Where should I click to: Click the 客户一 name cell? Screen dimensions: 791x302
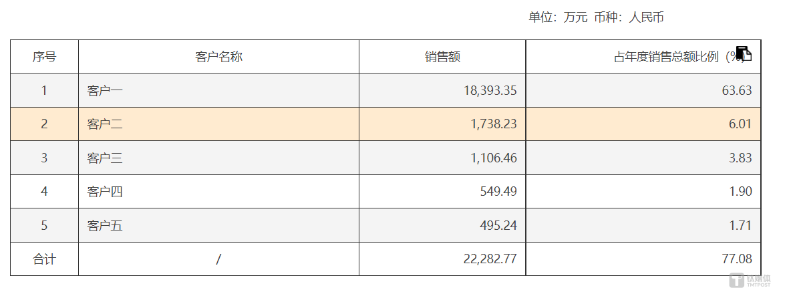pos(218,90)
